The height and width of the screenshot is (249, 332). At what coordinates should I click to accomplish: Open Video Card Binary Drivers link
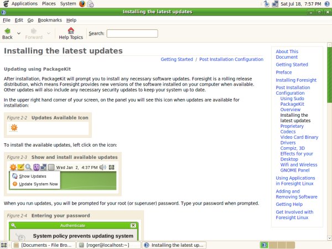click(299, 140)
